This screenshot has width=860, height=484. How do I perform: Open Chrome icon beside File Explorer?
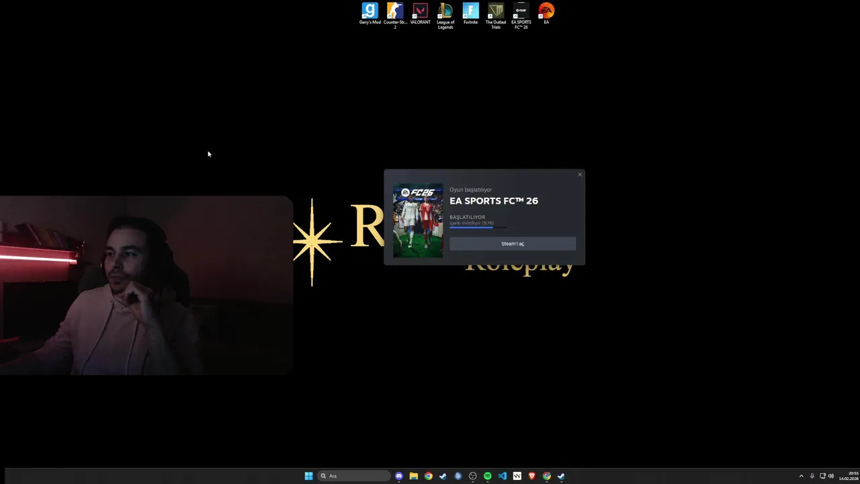(429, 476)
